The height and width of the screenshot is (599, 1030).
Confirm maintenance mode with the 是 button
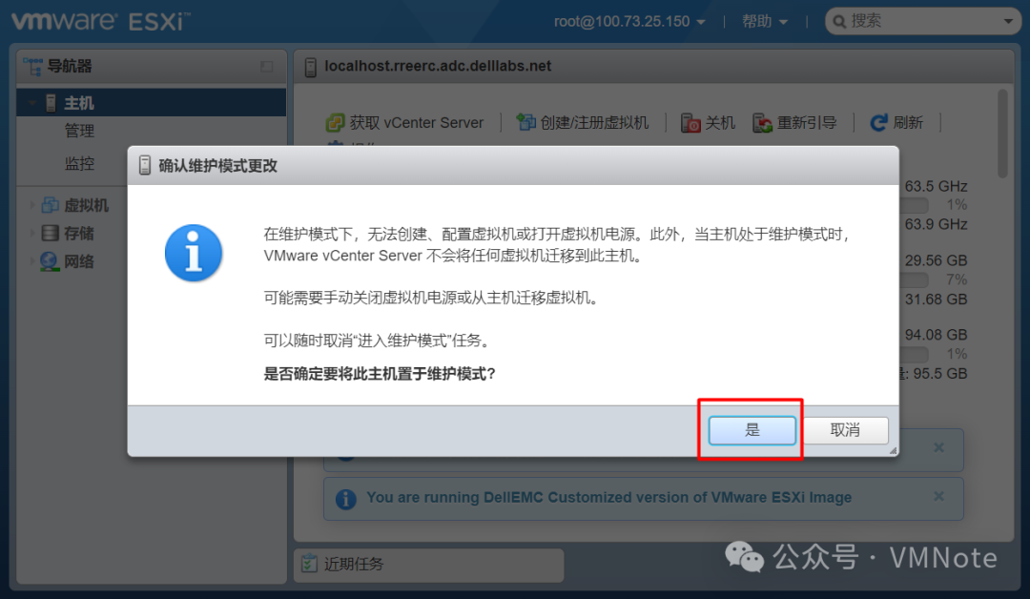click(x=752, y=430)
